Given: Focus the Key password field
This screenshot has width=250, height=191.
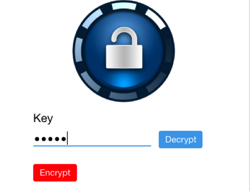Looking at the screenshot, I should (92, 138).
